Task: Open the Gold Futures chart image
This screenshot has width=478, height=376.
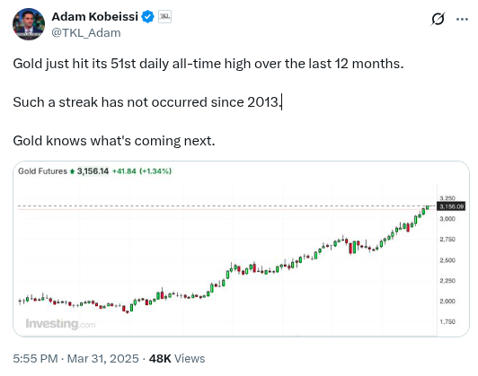Action: click(241, 249)
